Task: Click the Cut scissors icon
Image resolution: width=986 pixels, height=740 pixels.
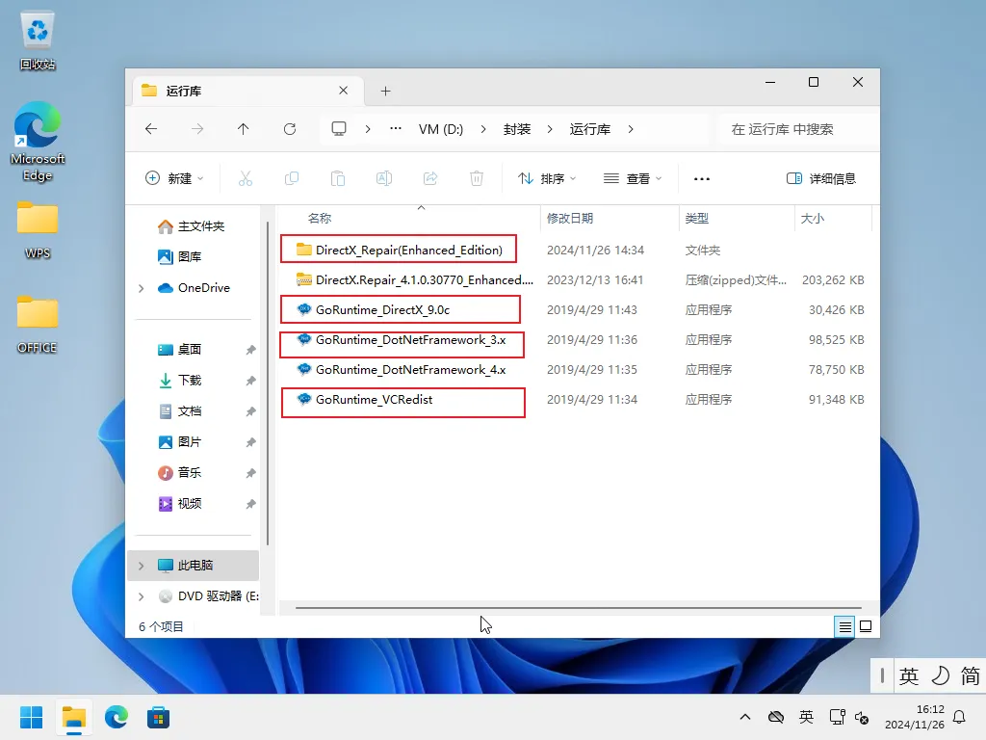Action: point(246,178)
